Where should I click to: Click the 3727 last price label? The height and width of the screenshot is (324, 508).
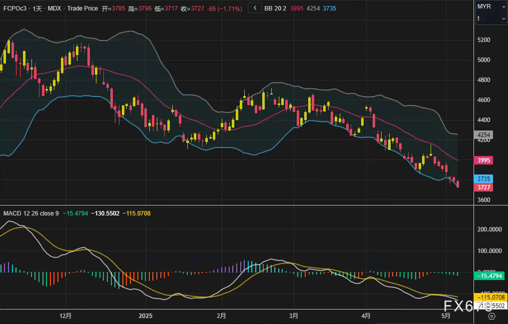pyautogui.click(x=484, y=187)
